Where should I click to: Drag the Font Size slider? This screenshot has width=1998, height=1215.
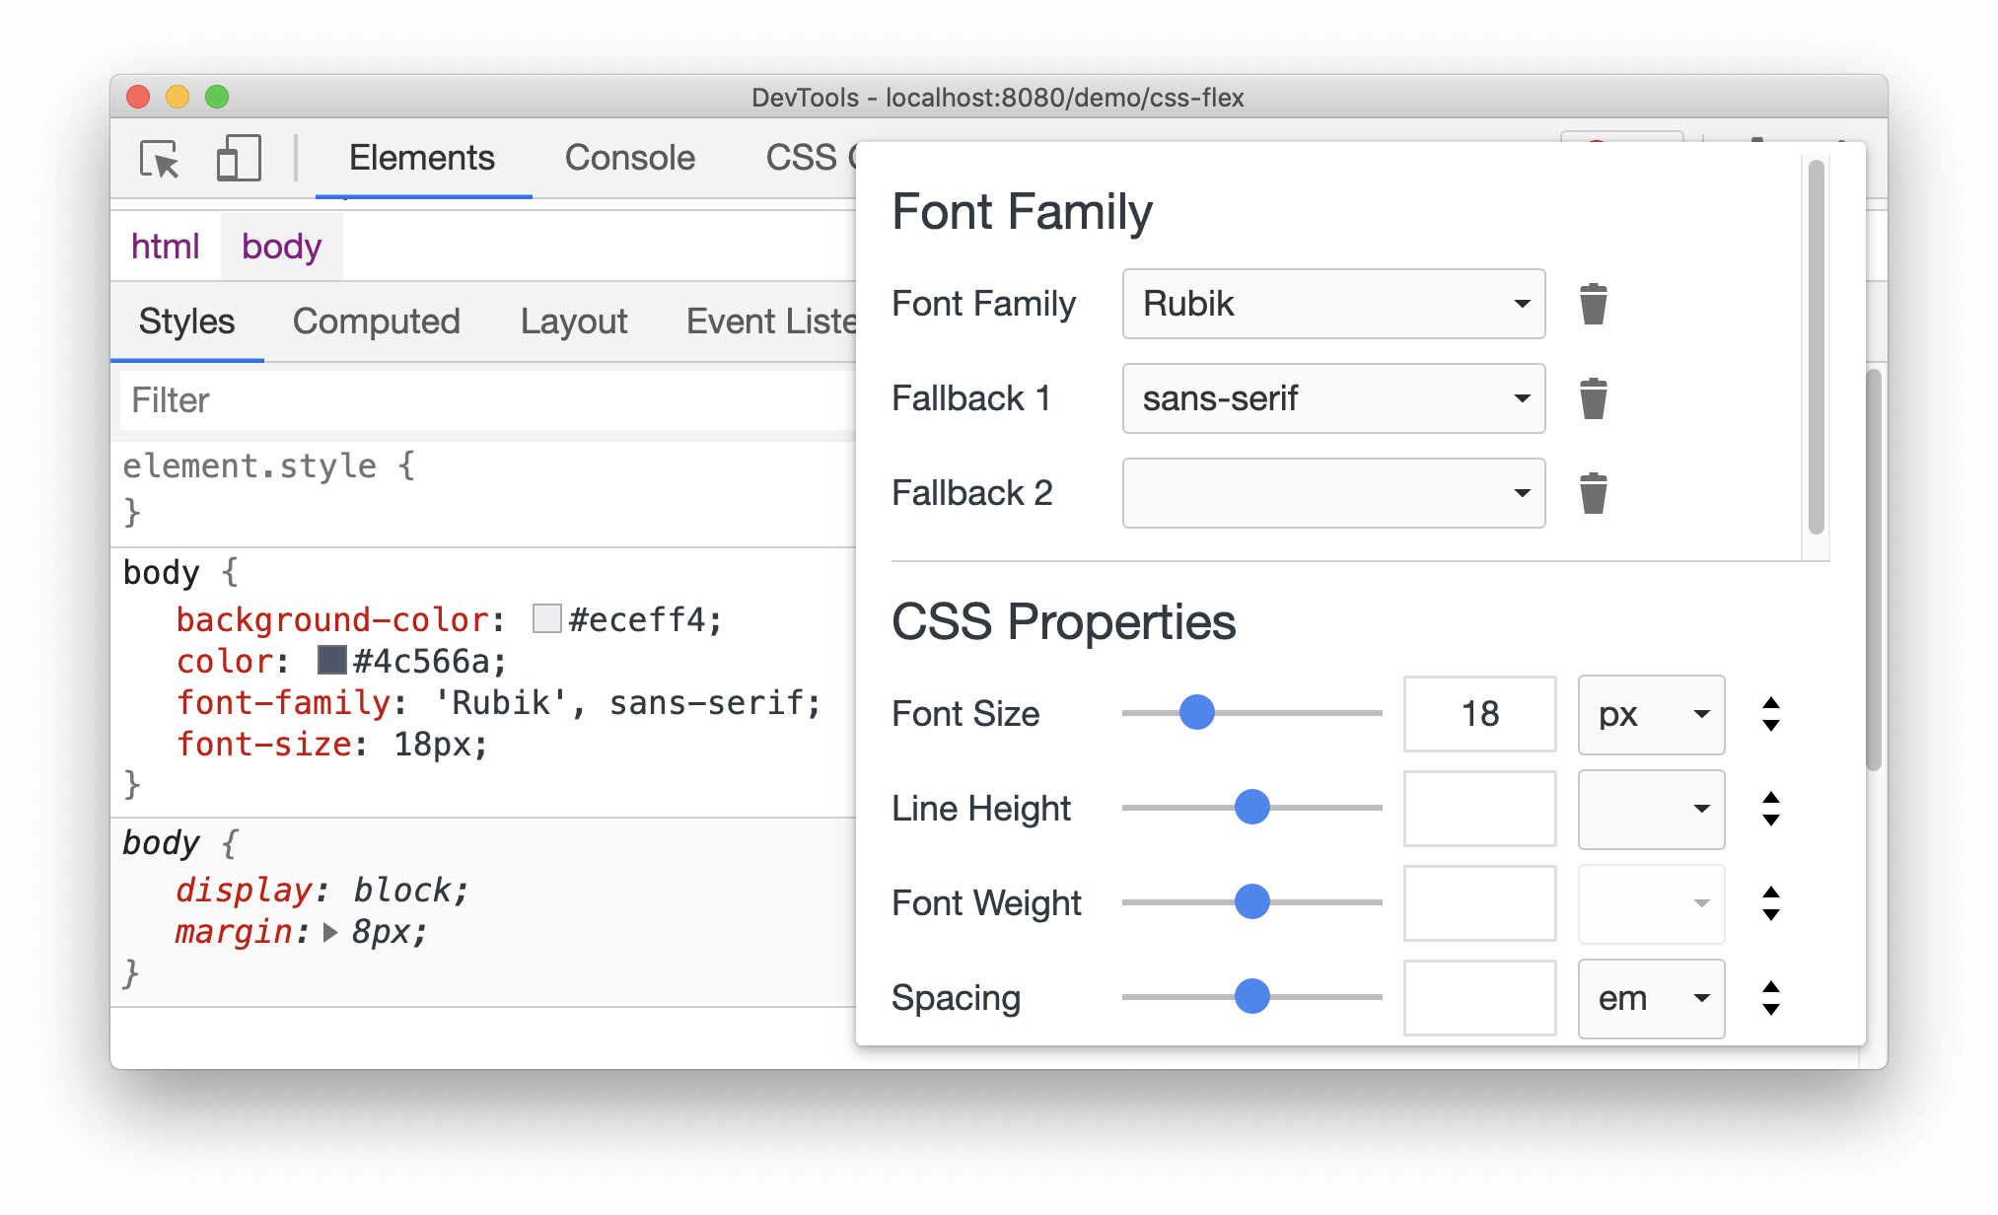[1196, 711]
